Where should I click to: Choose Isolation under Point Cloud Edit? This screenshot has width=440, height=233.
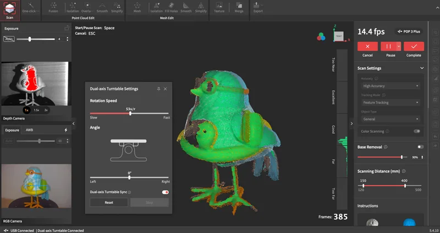pos(73,8)
